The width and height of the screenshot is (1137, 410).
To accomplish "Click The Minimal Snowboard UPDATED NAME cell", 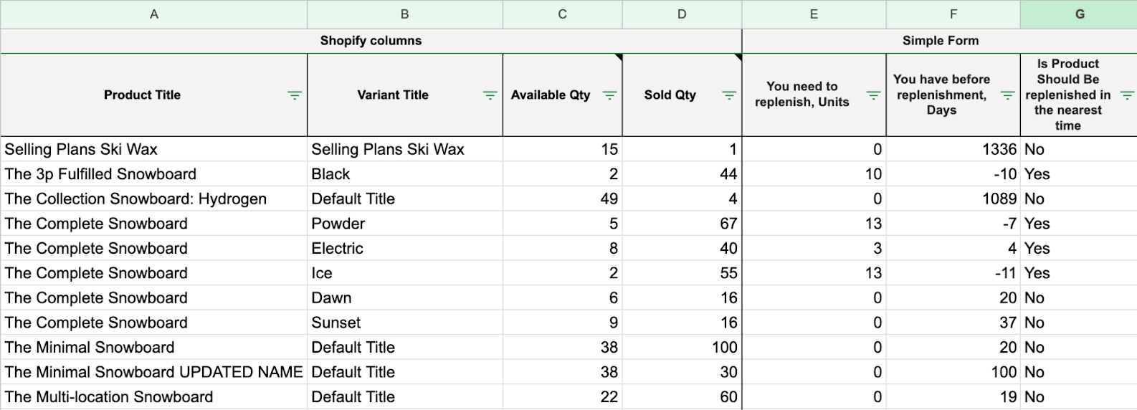I will [153, 372].
